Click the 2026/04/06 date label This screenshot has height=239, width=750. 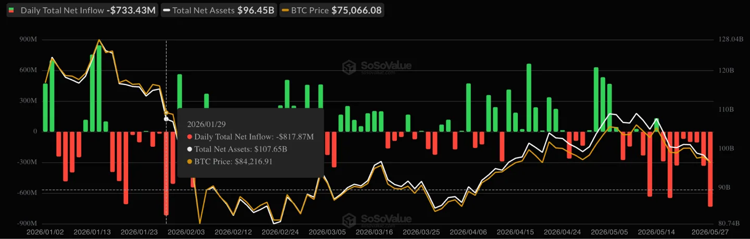468,232
